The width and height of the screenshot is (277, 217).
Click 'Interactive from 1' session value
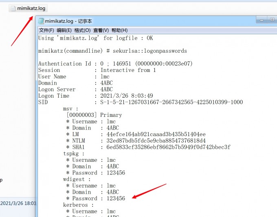click(x=128, y=70)
